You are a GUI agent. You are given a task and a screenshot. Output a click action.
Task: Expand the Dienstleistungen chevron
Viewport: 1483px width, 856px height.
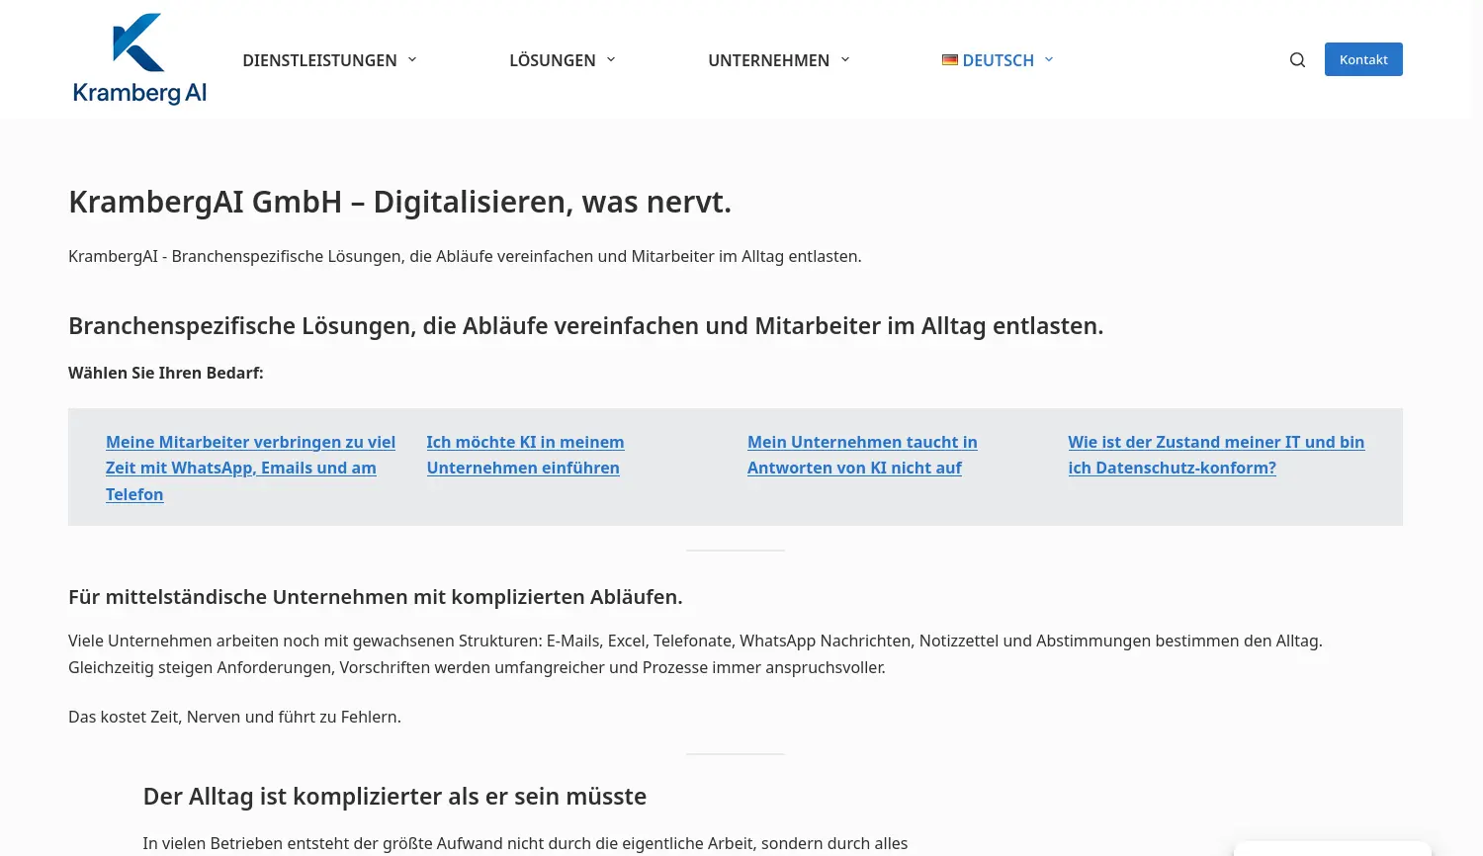(412, 60)
